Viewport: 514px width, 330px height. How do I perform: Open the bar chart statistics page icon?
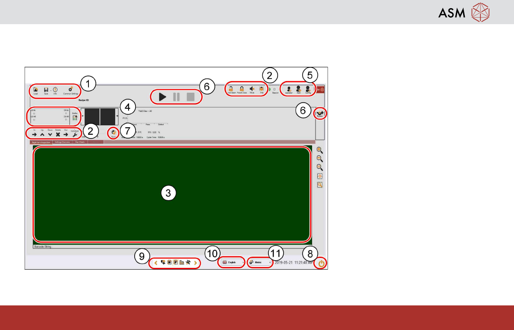point(182,263)
